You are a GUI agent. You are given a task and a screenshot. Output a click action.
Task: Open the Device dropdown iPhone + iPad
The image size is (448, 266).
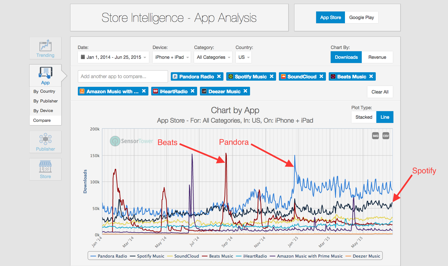coord(172,57)
